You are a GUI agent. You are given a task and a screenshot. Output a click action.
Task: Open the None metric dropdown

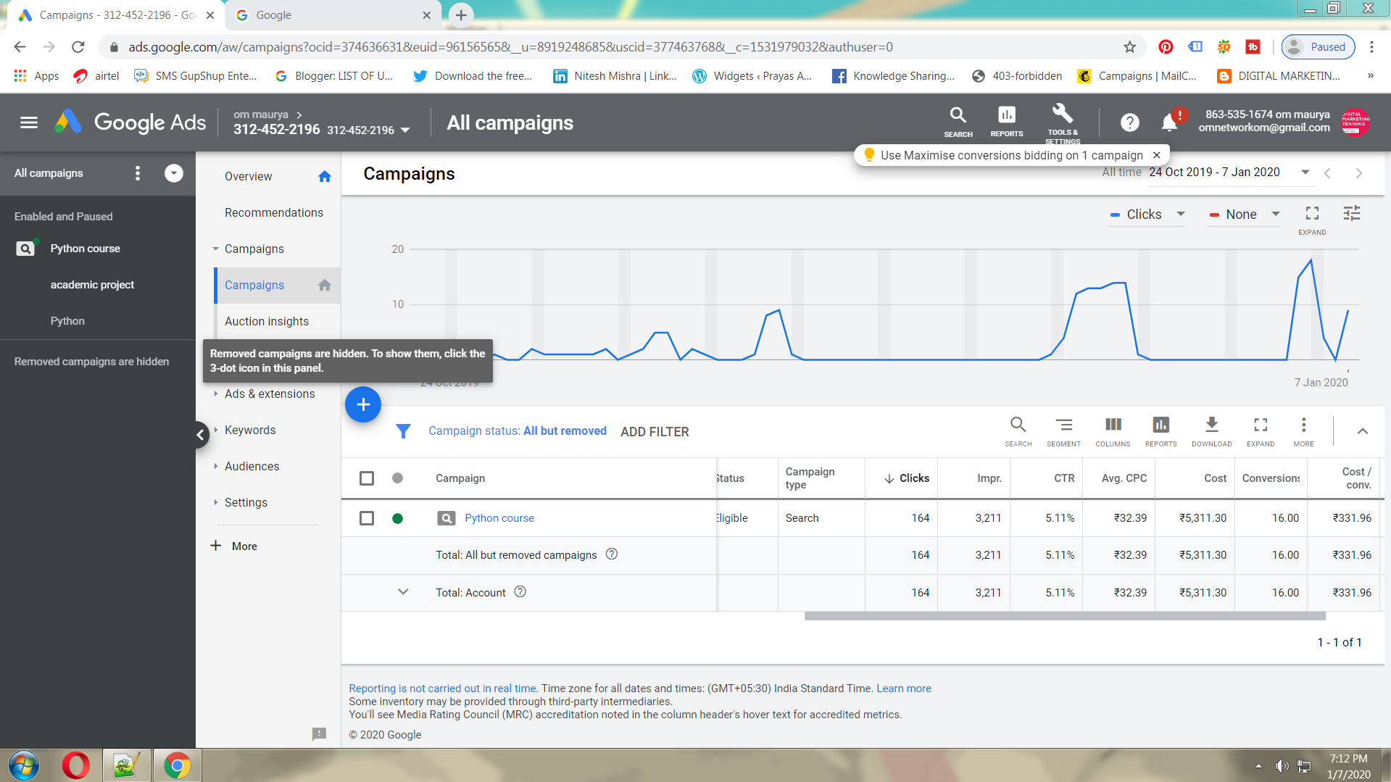[1245, 215]
